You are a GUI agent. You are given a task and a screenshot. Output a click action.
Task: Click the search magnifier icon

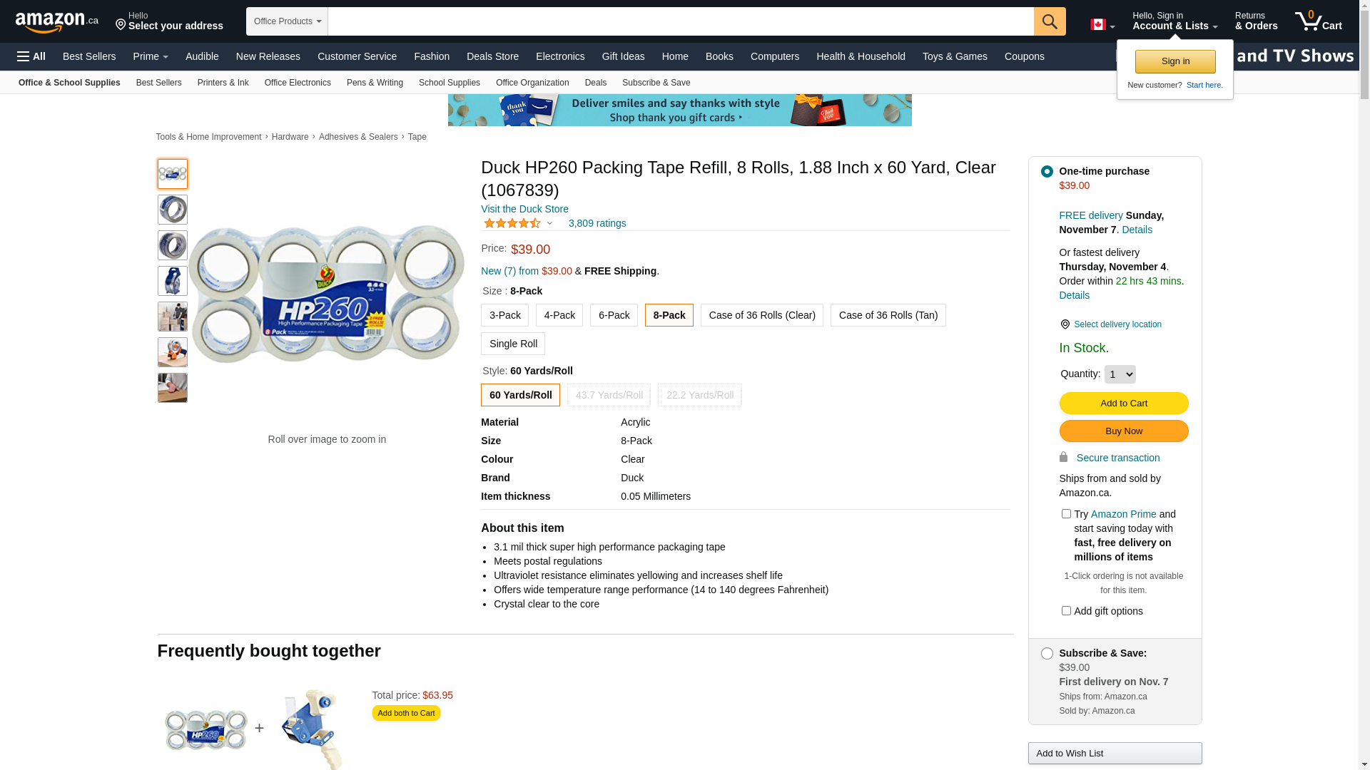click(1050, 21)
